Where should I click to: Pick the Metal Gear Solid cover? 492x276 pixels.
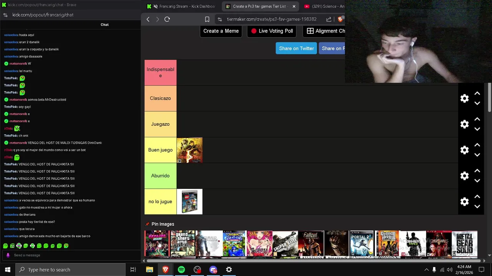pos(464,243)
